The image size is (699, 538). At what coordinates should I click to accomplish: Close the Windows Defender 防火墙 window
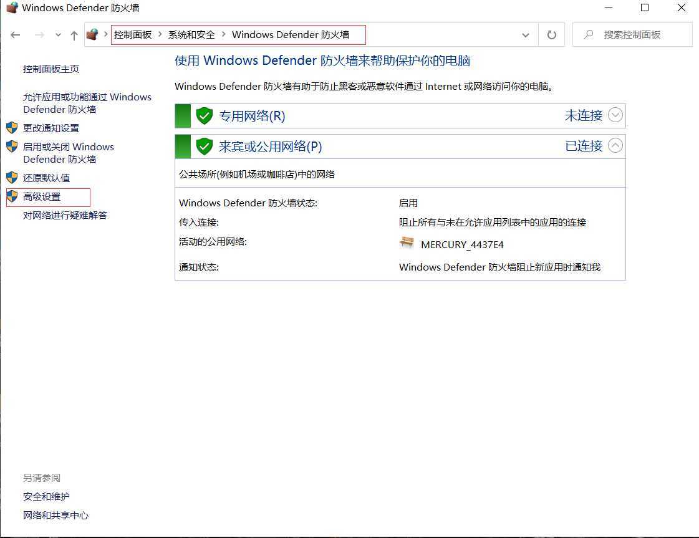coord(682,7)
